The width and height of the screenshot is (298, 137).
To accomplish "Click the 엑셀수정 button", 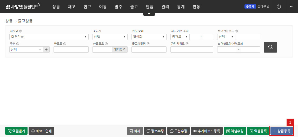I will pos(235,131).
